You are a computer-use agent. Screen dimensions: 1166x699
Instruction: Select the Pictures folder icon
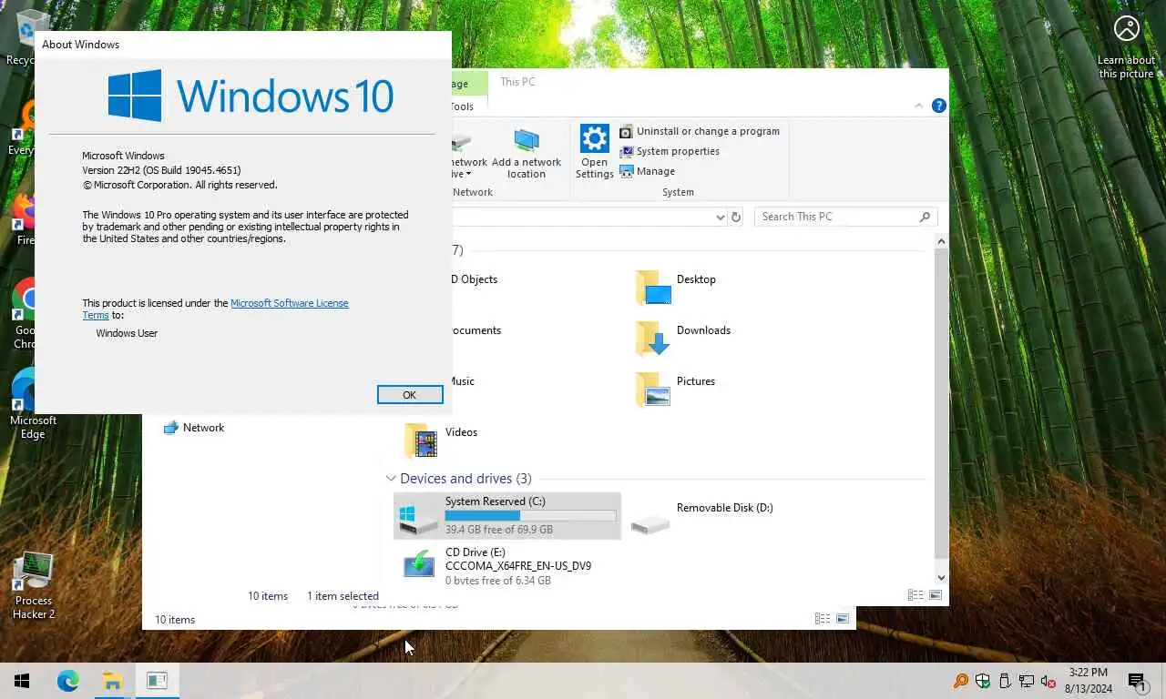pyautogui.click(x=653, y=389)
